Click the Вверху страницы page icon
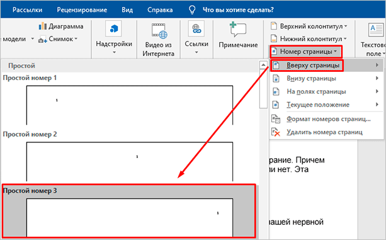Screen dimensions: 386x240 [276, 66]
